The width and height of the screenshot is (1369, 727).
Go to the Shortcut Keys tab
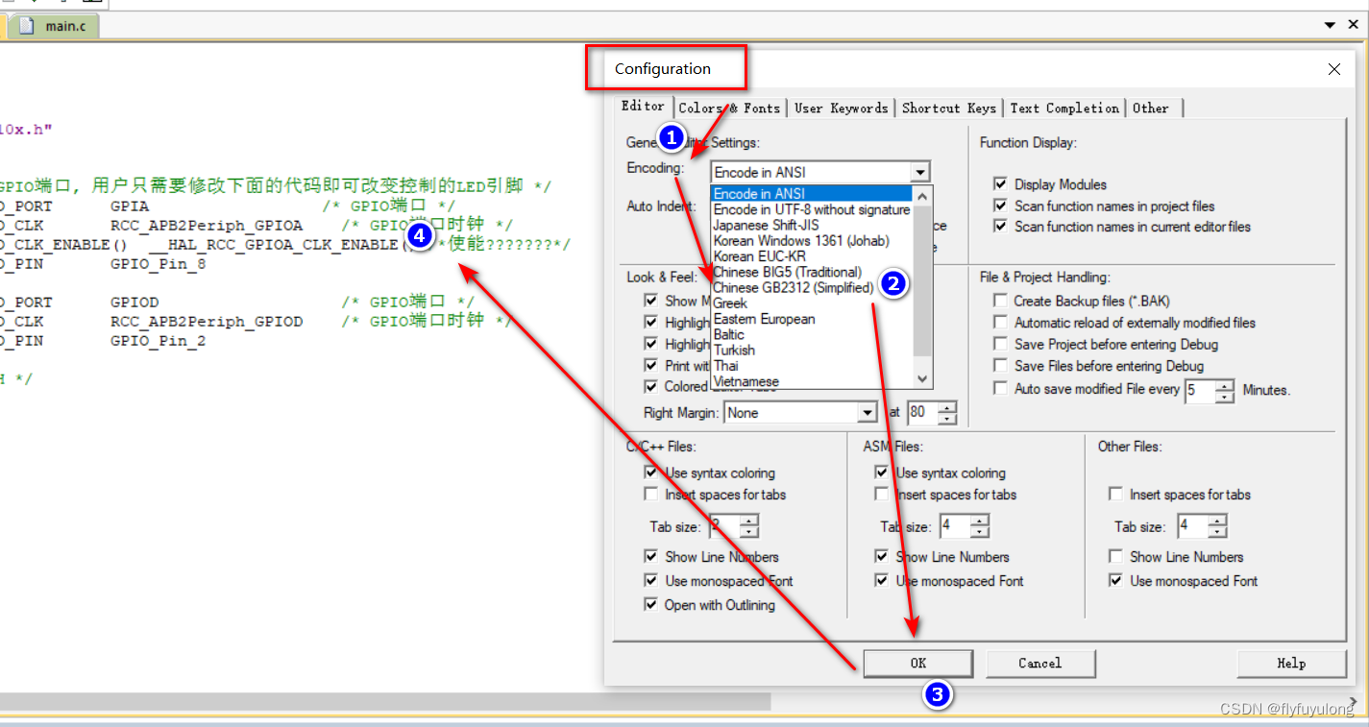click(x=949, y=109)
